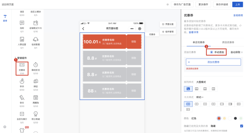Image resolution: width=244 pixels, height=133 pixels.
Task: Switch to the 单店优惠券 tab
Action: 199,43
